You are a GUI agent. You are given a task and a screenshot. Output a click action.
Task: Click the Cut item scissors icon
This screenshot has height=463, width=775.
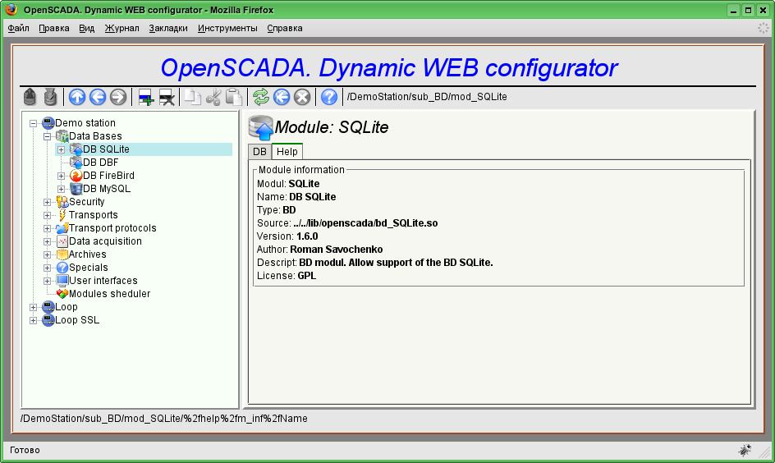pos(213,97)
